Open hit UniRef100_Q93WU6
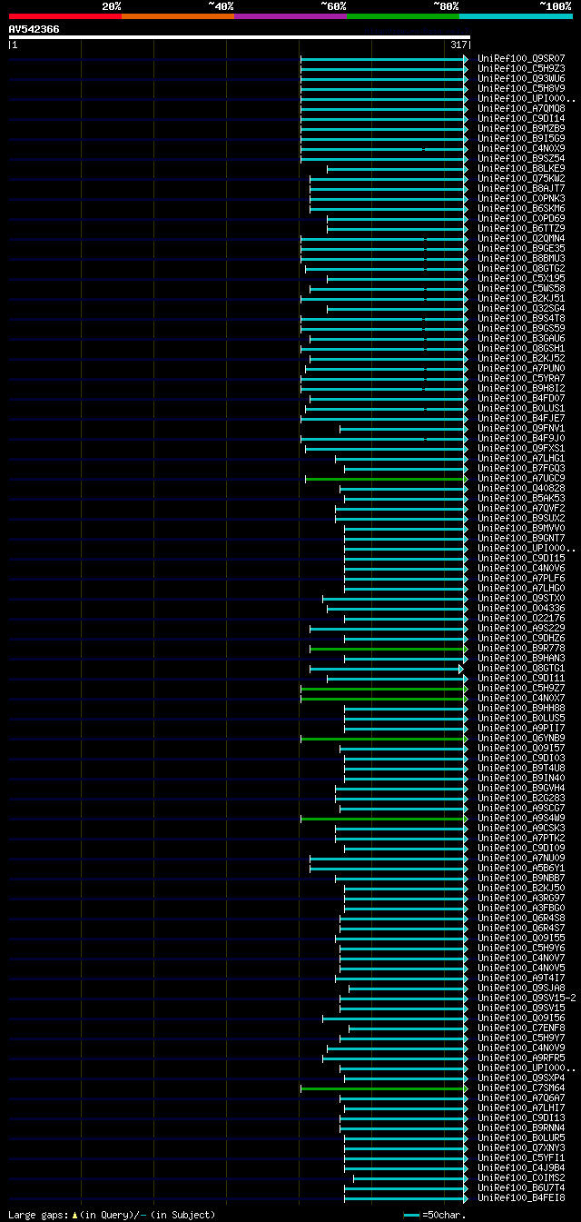The height and width of the screenshot is (1222, 581). [x=520, y=79]
